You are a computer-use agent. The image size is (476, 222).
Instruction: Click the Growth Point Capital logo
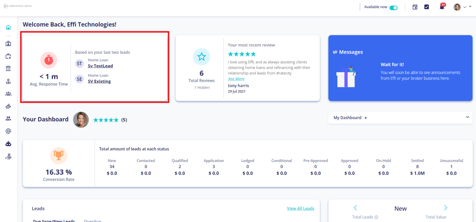click(x=18, y=6)
